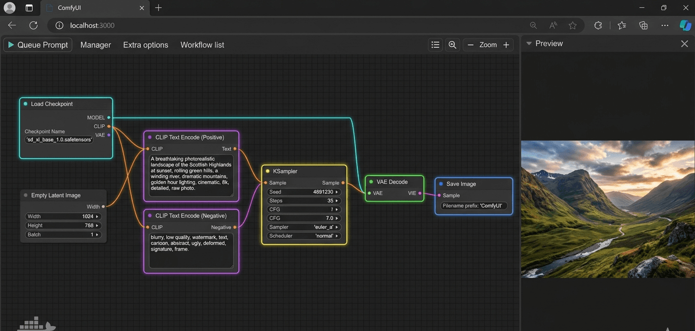Viewport: 695px width, 331px height.
Task: Expand the checkpoint name dropdown sd_xl_base_1.0.safetensors
Action: pyautogui.click(x=59, y=139)
